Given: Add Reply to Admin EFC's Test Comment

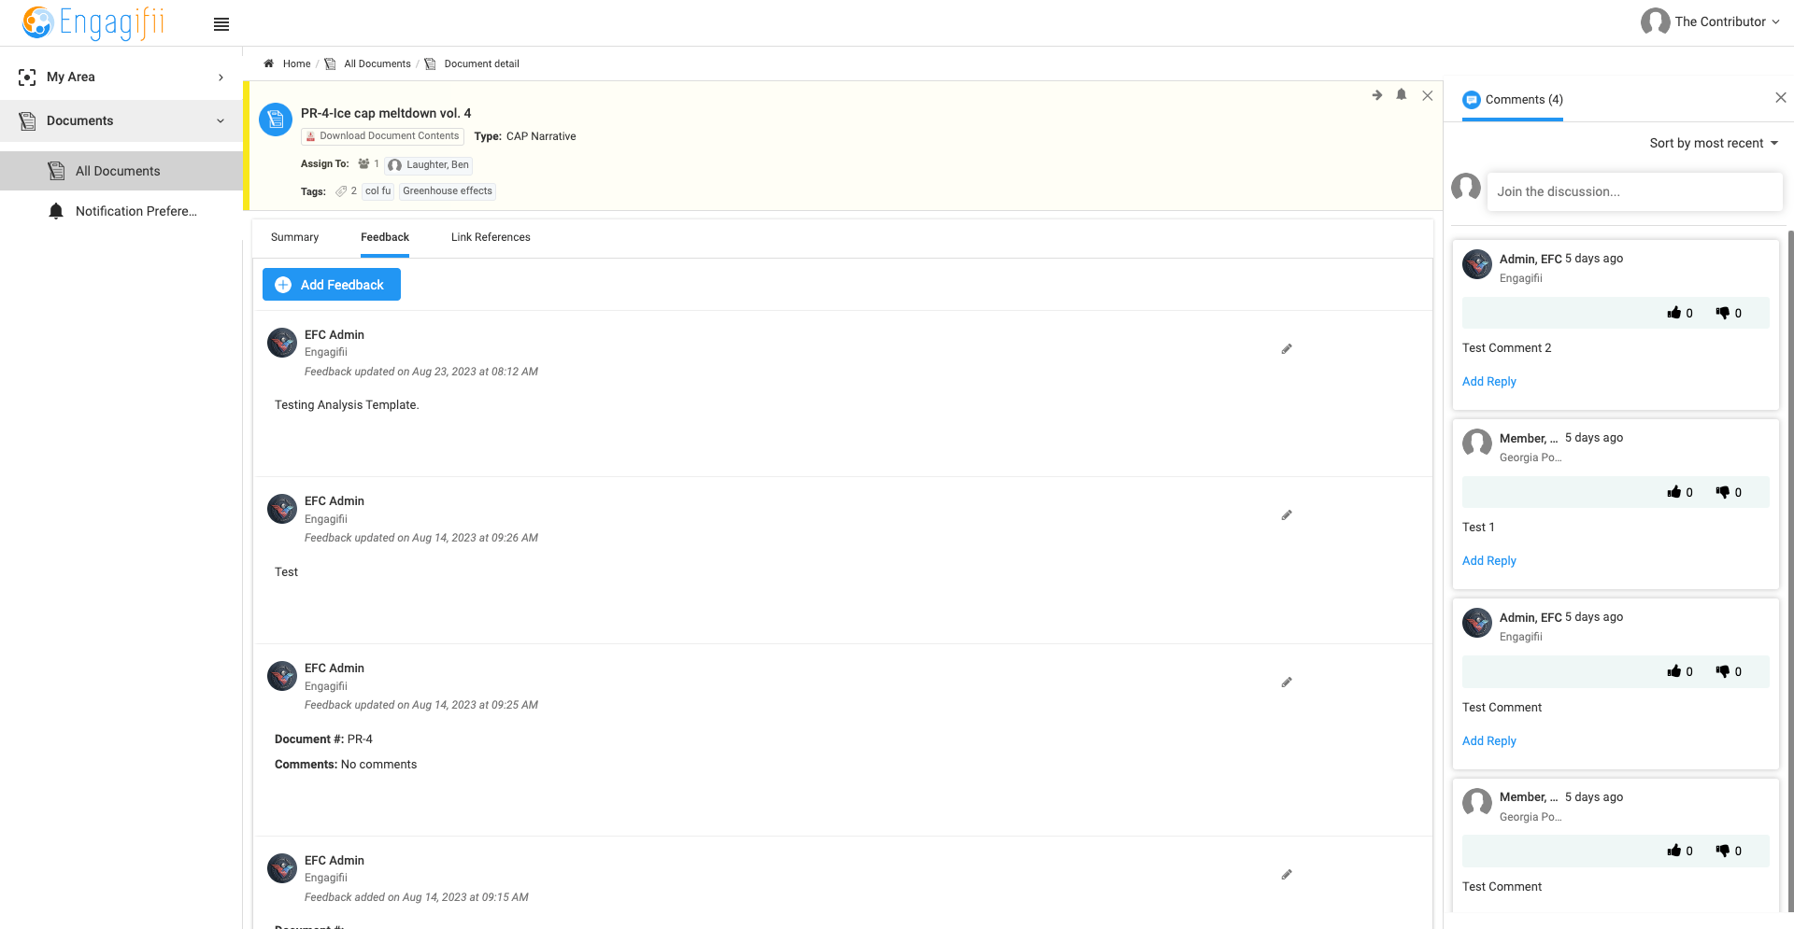Looking at the screenshot, I should [1488, 741].
